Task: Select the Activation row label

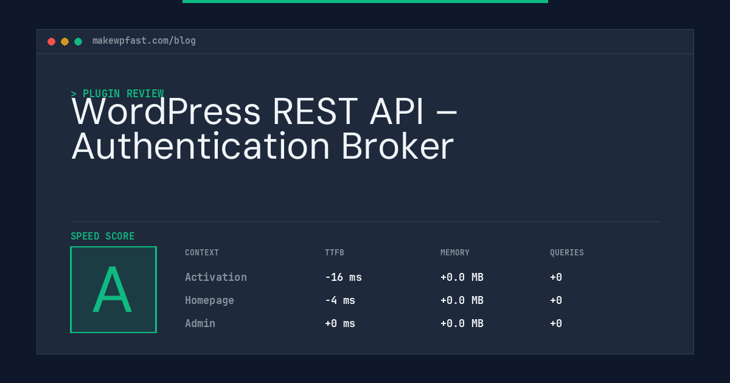Action: (216, 277)
